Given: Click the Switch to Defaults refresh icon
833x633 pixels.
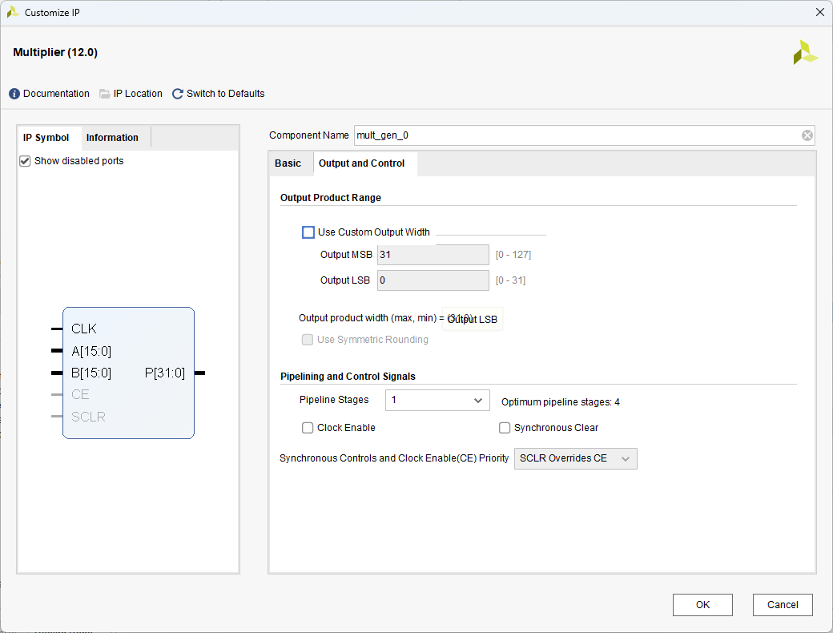Looking at the screenshot, I should (178, 94).
